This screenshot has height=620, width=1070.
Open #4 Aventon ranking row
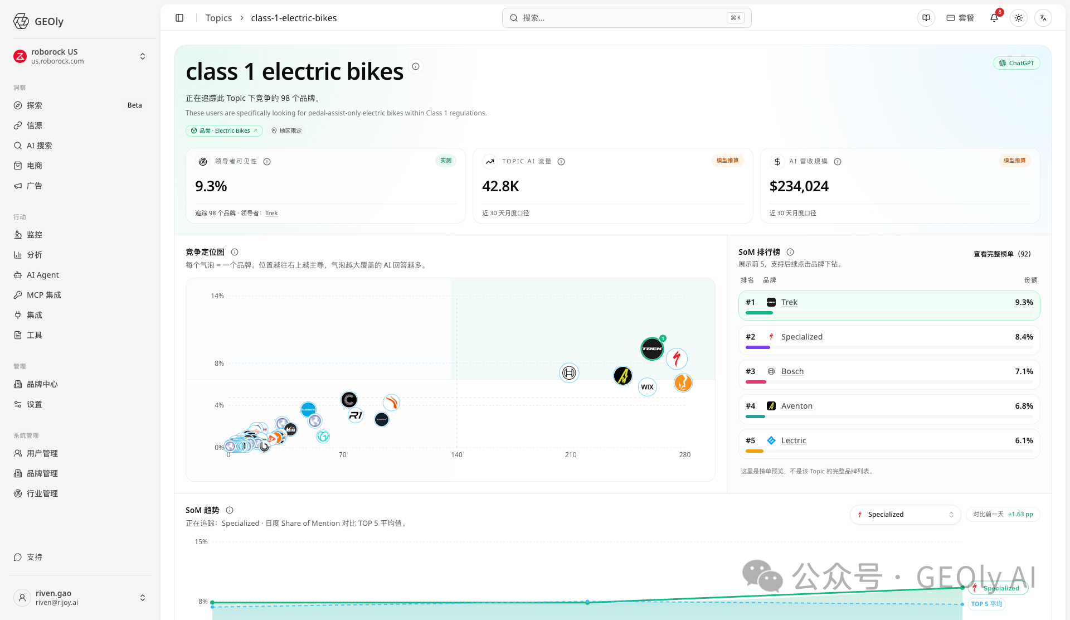[889, 409]
